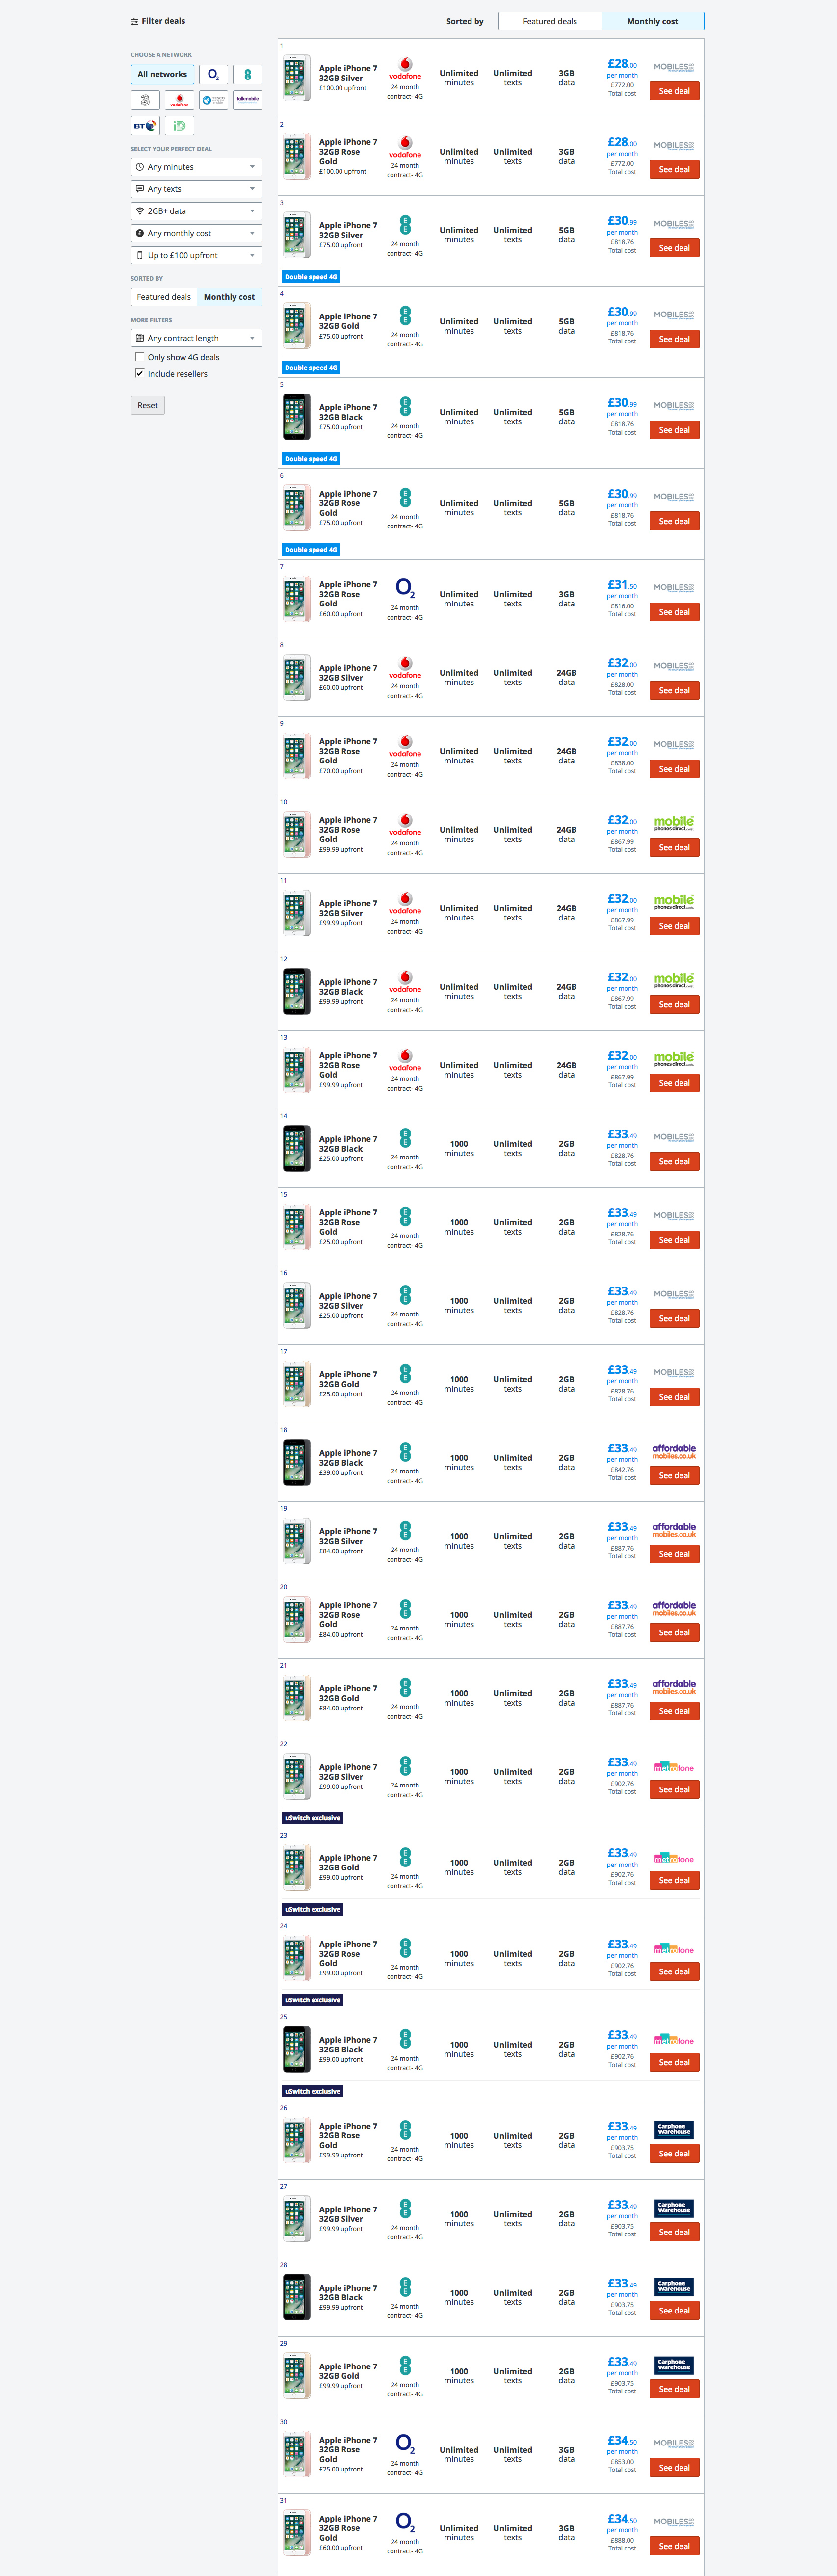Expand the 2GB+ data dropdown

point(196,211)
